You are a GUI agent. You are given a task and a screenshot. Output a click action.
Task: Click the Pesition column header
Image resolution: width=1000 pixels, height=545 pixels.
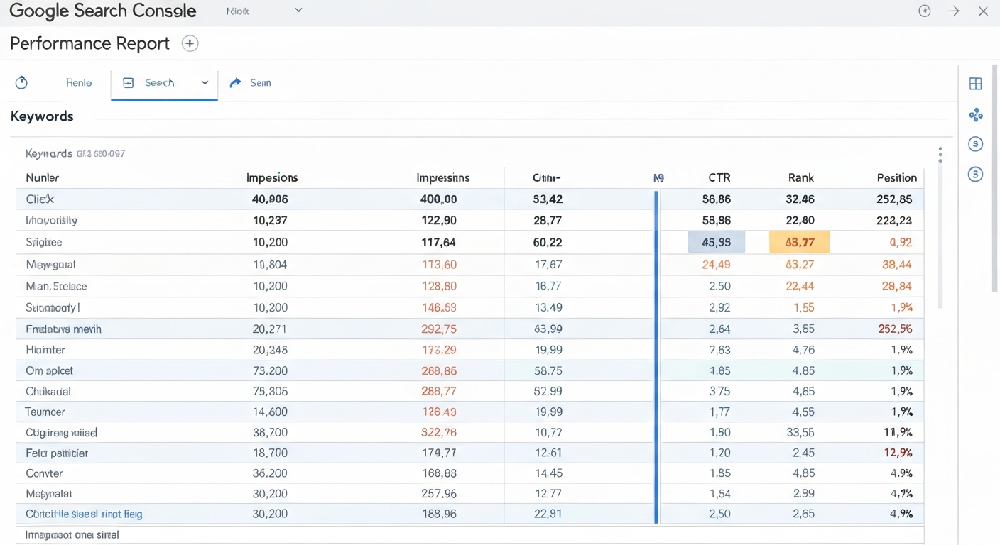[896, 177]
